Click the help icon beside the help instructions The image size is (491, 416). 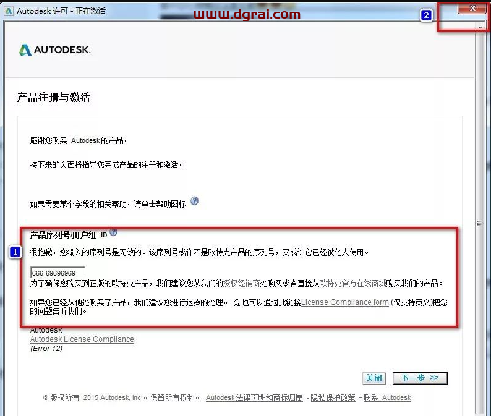(194, 201)
